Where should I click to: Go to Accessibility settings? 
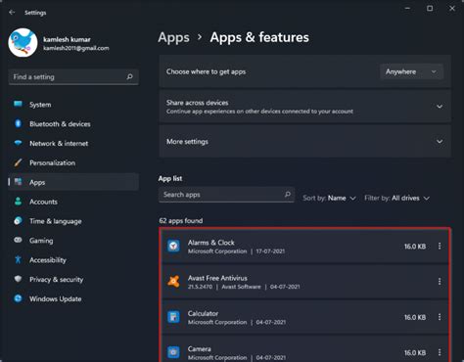click(73, 260)
